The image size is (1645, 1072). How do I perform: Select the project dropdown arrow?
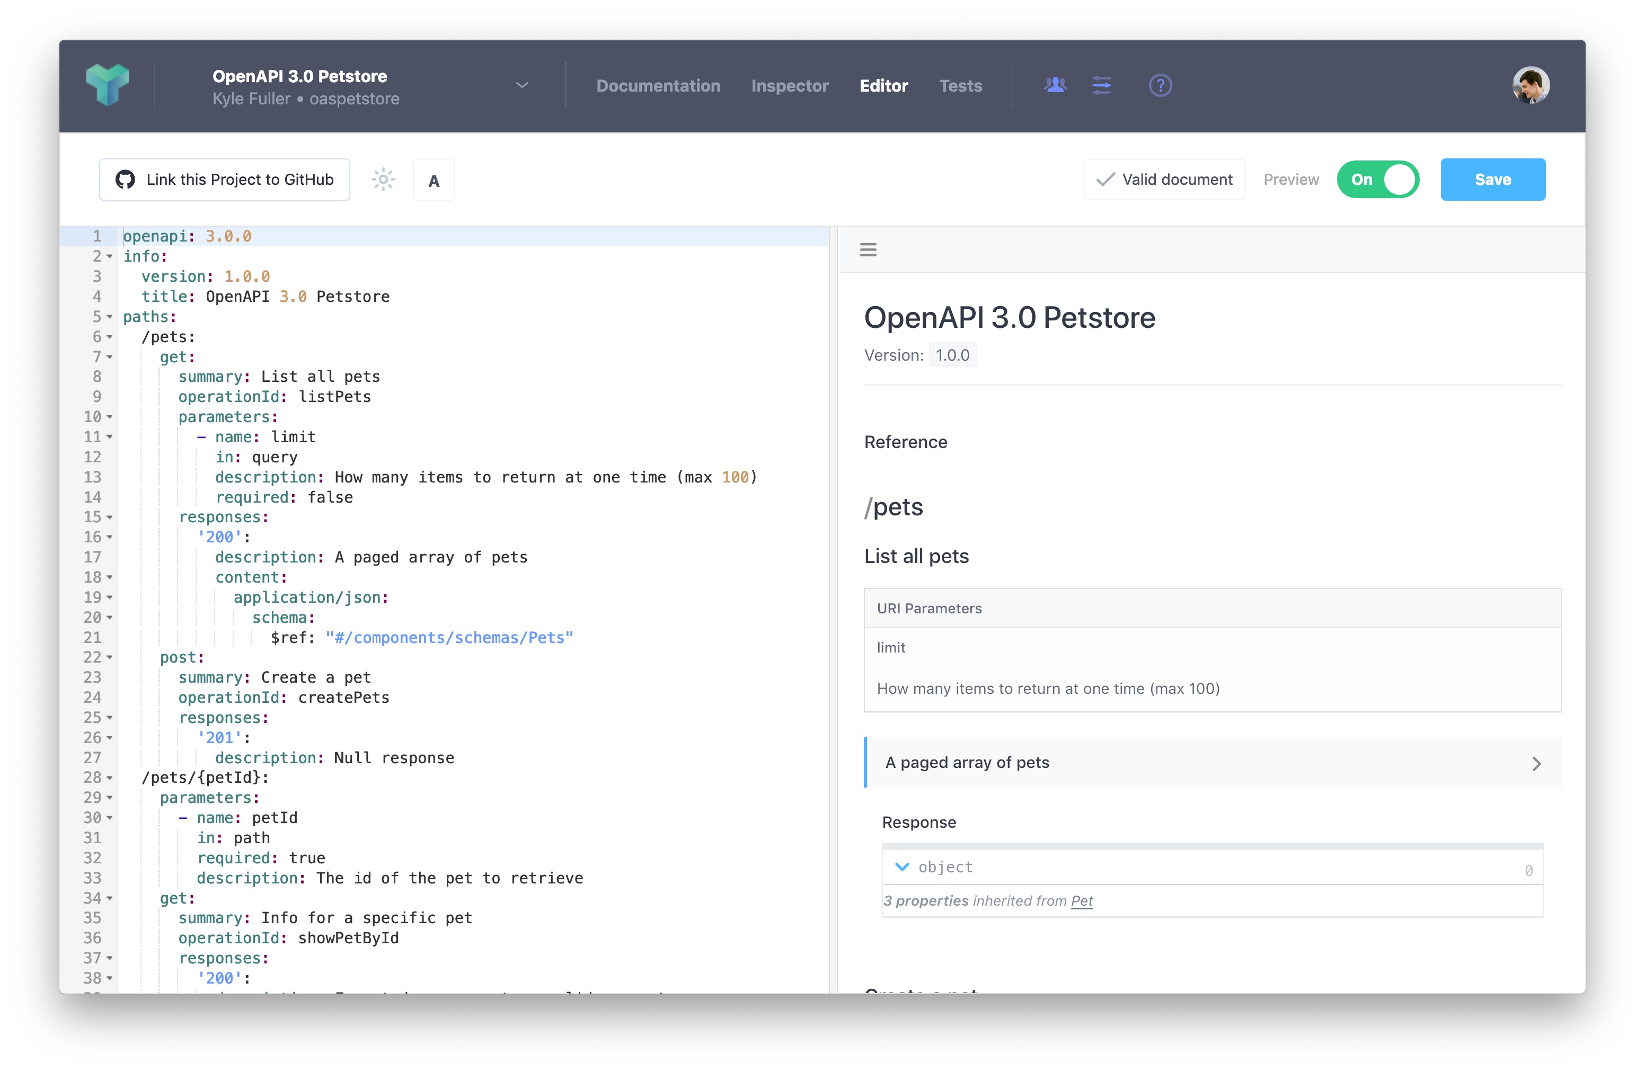tap(521, 85)
